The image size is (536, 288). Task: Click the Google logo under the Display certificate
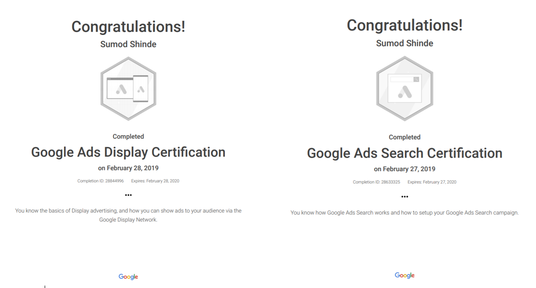(x=128, y=277)
